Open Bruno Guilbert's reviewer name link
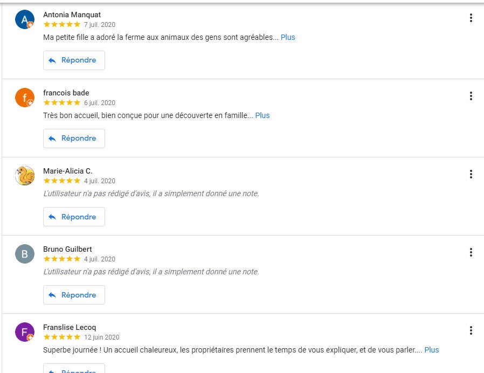This screenshot has height=373, width=484. (67, 249)
